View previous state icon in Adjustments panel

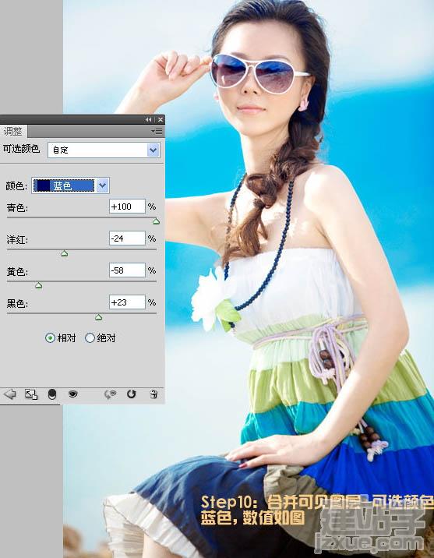(111, 394)
